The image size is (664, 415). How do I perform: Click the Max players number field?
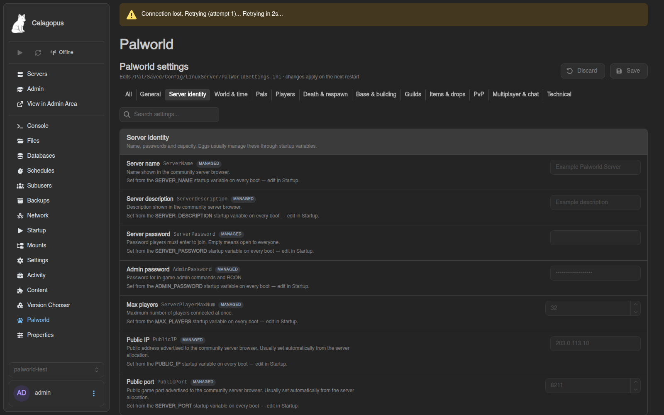tap(588, 308)
